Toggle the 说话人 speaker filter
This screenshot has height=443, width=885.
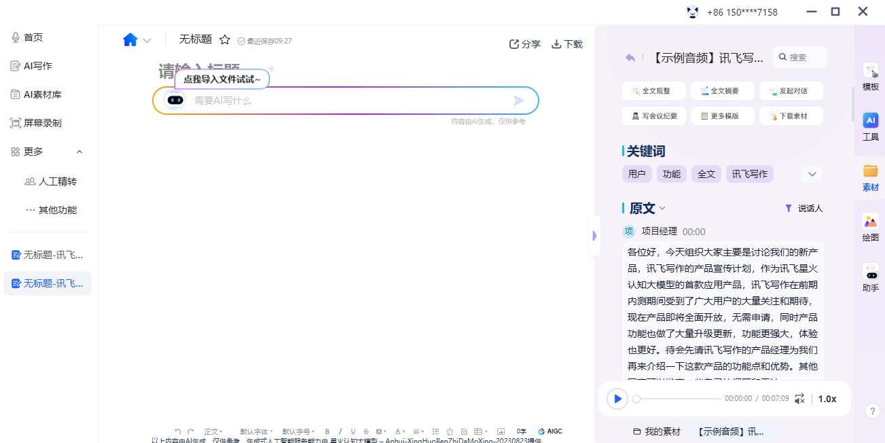(x=803, y=209)
